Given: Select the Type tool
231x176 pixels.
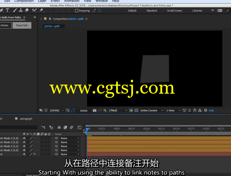Looking at the screenshot, I should (x=7, y=10).
